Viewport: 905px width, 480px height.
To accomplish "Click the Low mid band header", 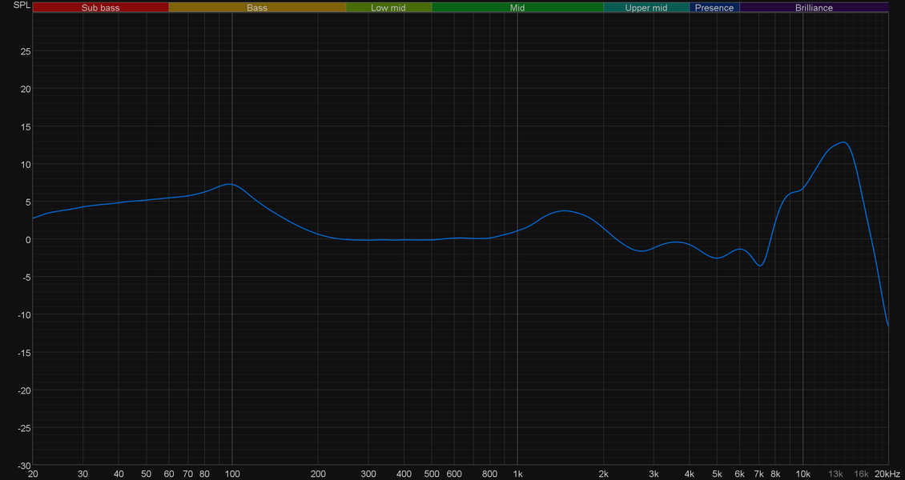I will [388, 7].
